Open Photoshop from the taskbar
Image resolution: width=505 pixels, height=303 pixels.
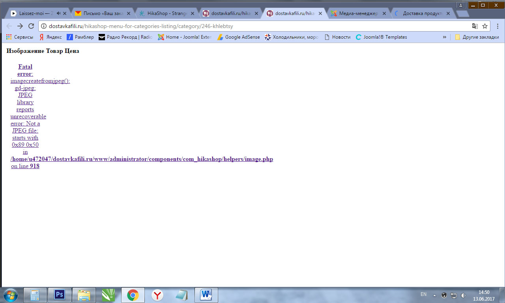pyautogui.click(x=60, y=295)
